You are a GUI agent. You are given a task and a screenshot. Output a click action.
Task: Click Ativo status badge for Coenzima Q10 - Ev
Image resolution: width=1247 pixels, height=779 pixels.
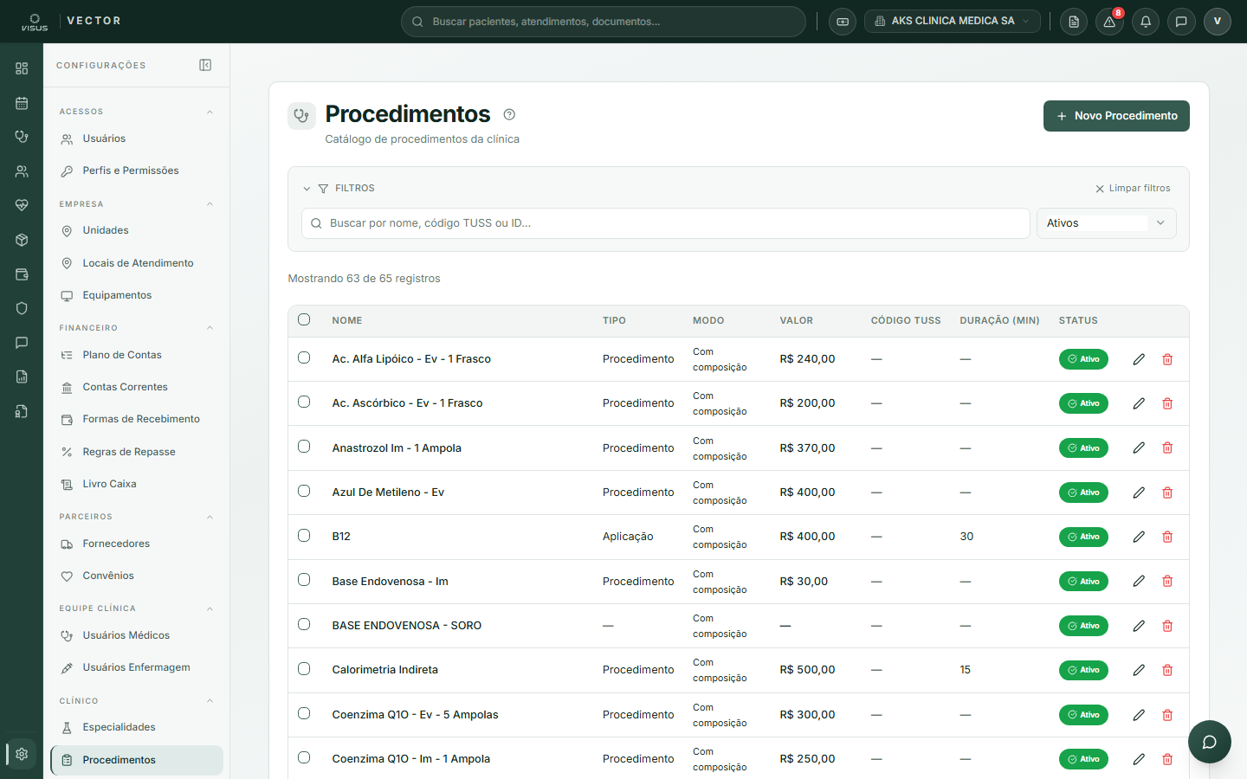(1083, 715)
